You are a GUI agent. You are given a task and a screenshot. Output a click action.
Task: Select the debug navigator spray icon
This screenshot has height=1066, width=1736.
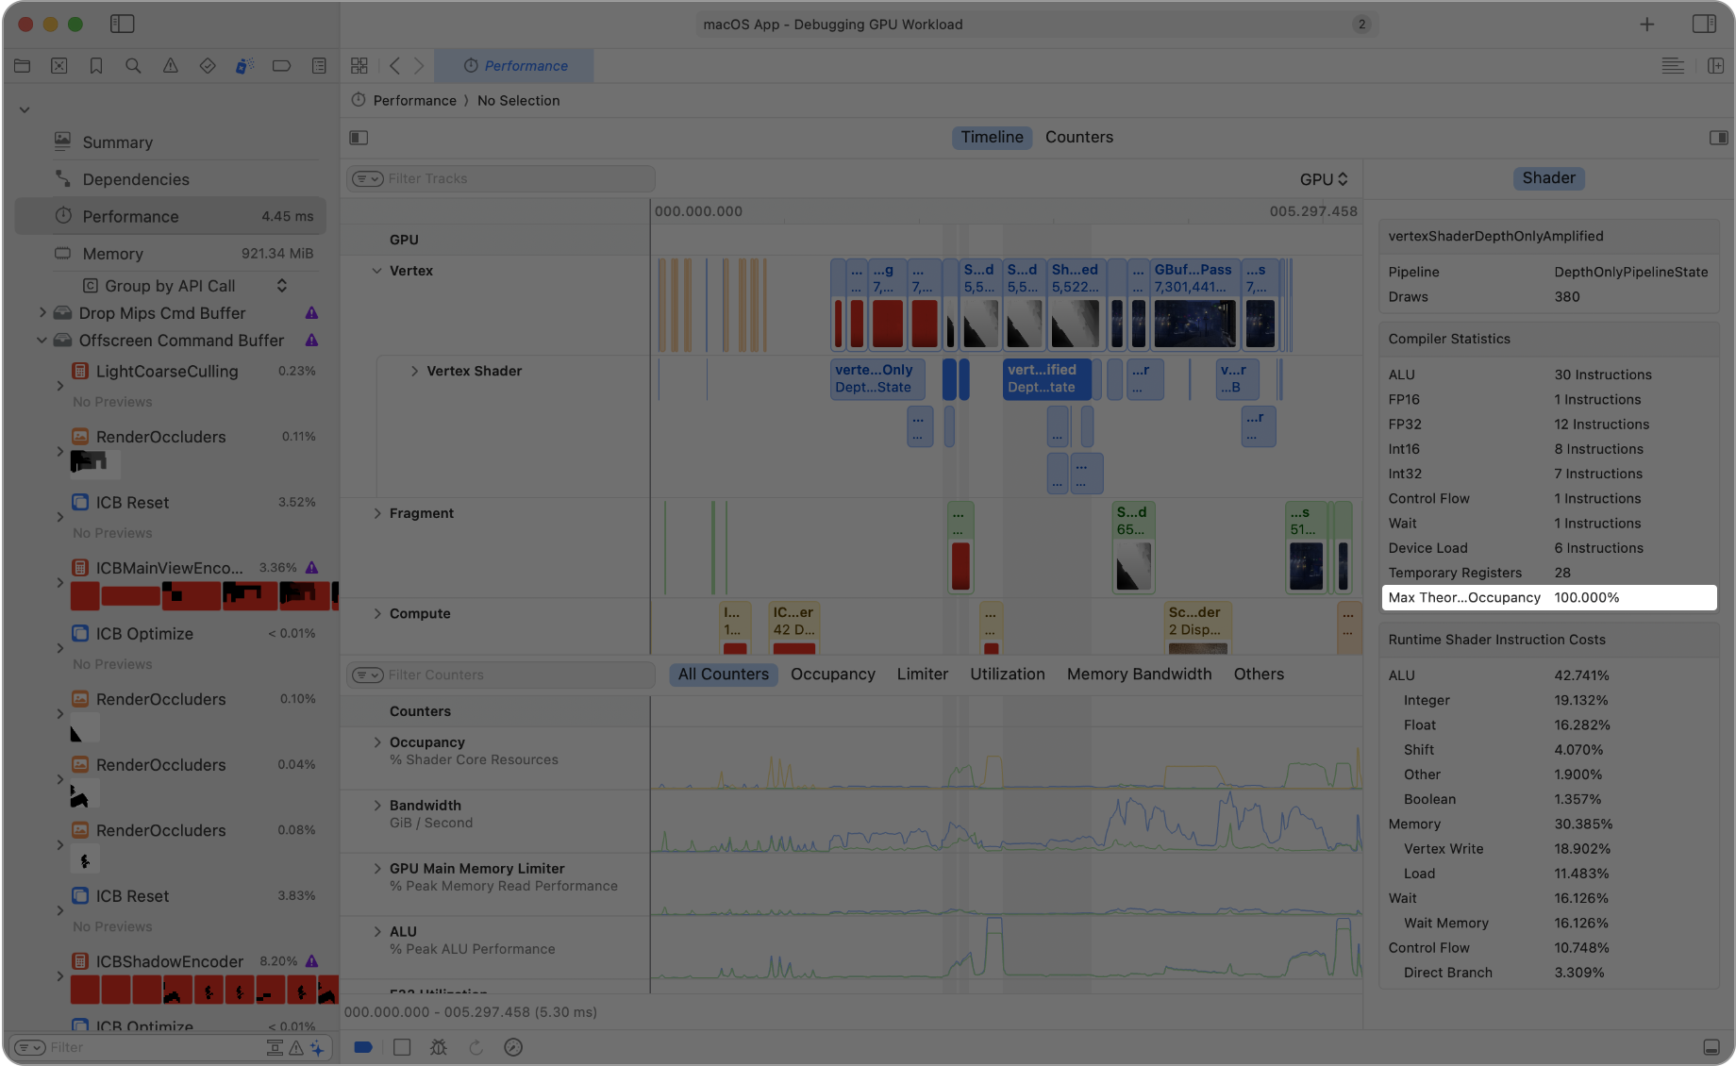[x=244, y=66]
